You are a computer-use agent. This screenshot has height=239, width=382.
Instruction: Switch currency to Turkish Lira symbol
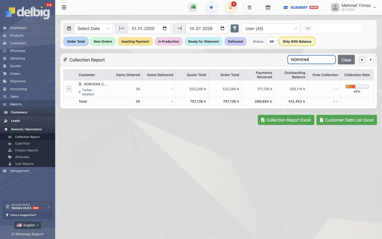pos(362,60)
